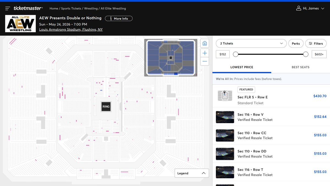
Task: Click the minimum price slider handle
Action: coord(235,54)
